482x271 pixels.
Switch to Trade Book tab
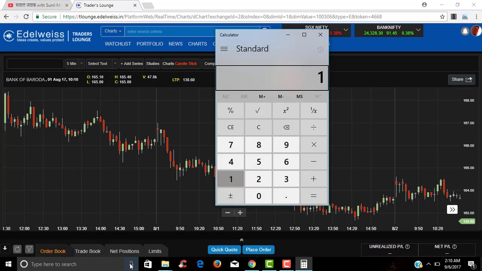(88, 251)
